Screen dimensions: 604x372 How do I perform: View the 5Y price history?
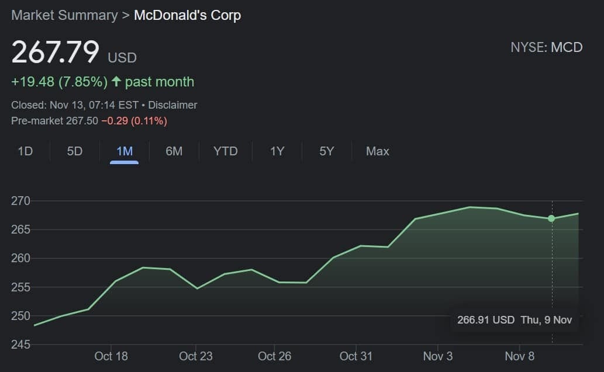(x=327, y=151)
